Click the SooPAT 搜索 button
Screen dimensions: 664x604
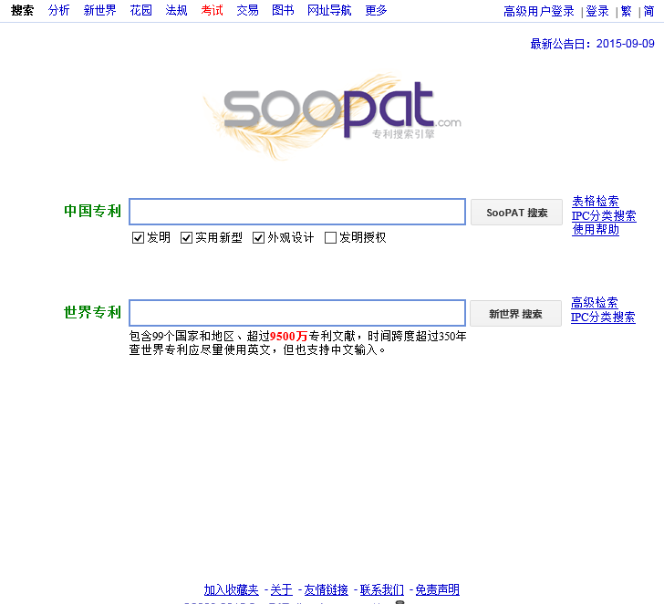[516, 213]
